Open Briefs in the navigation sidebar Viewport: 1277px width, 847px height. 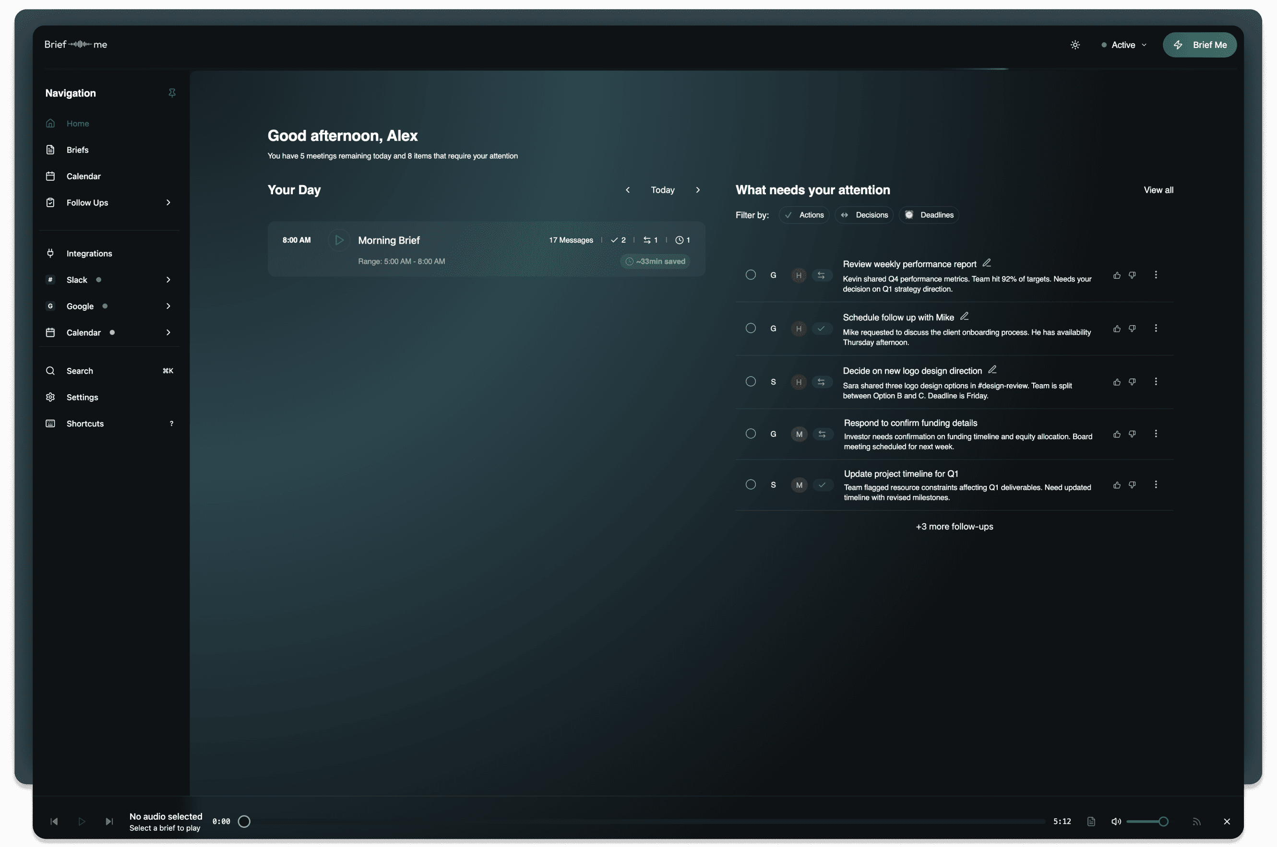point(77,150)
